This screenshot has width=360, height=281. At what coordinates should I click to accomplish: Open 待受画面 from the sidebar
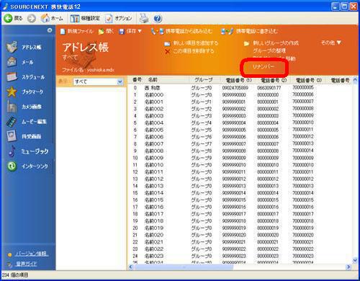[x=24, y=136]
